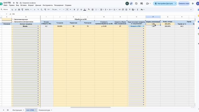Add a new sheet with plus
199x112 pixels.
click(3, 110)
